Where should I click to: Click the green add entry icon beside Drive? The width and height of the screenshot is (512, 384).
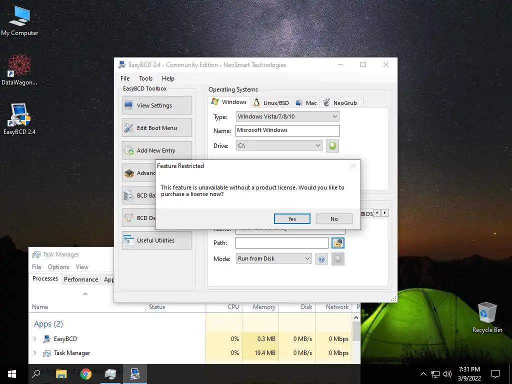[x=332, y=145]
